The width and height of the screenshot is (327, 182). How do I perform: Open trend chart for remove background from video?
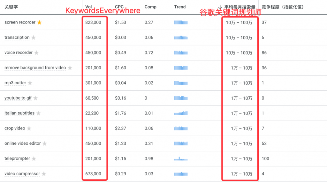[x=181, y=68]
